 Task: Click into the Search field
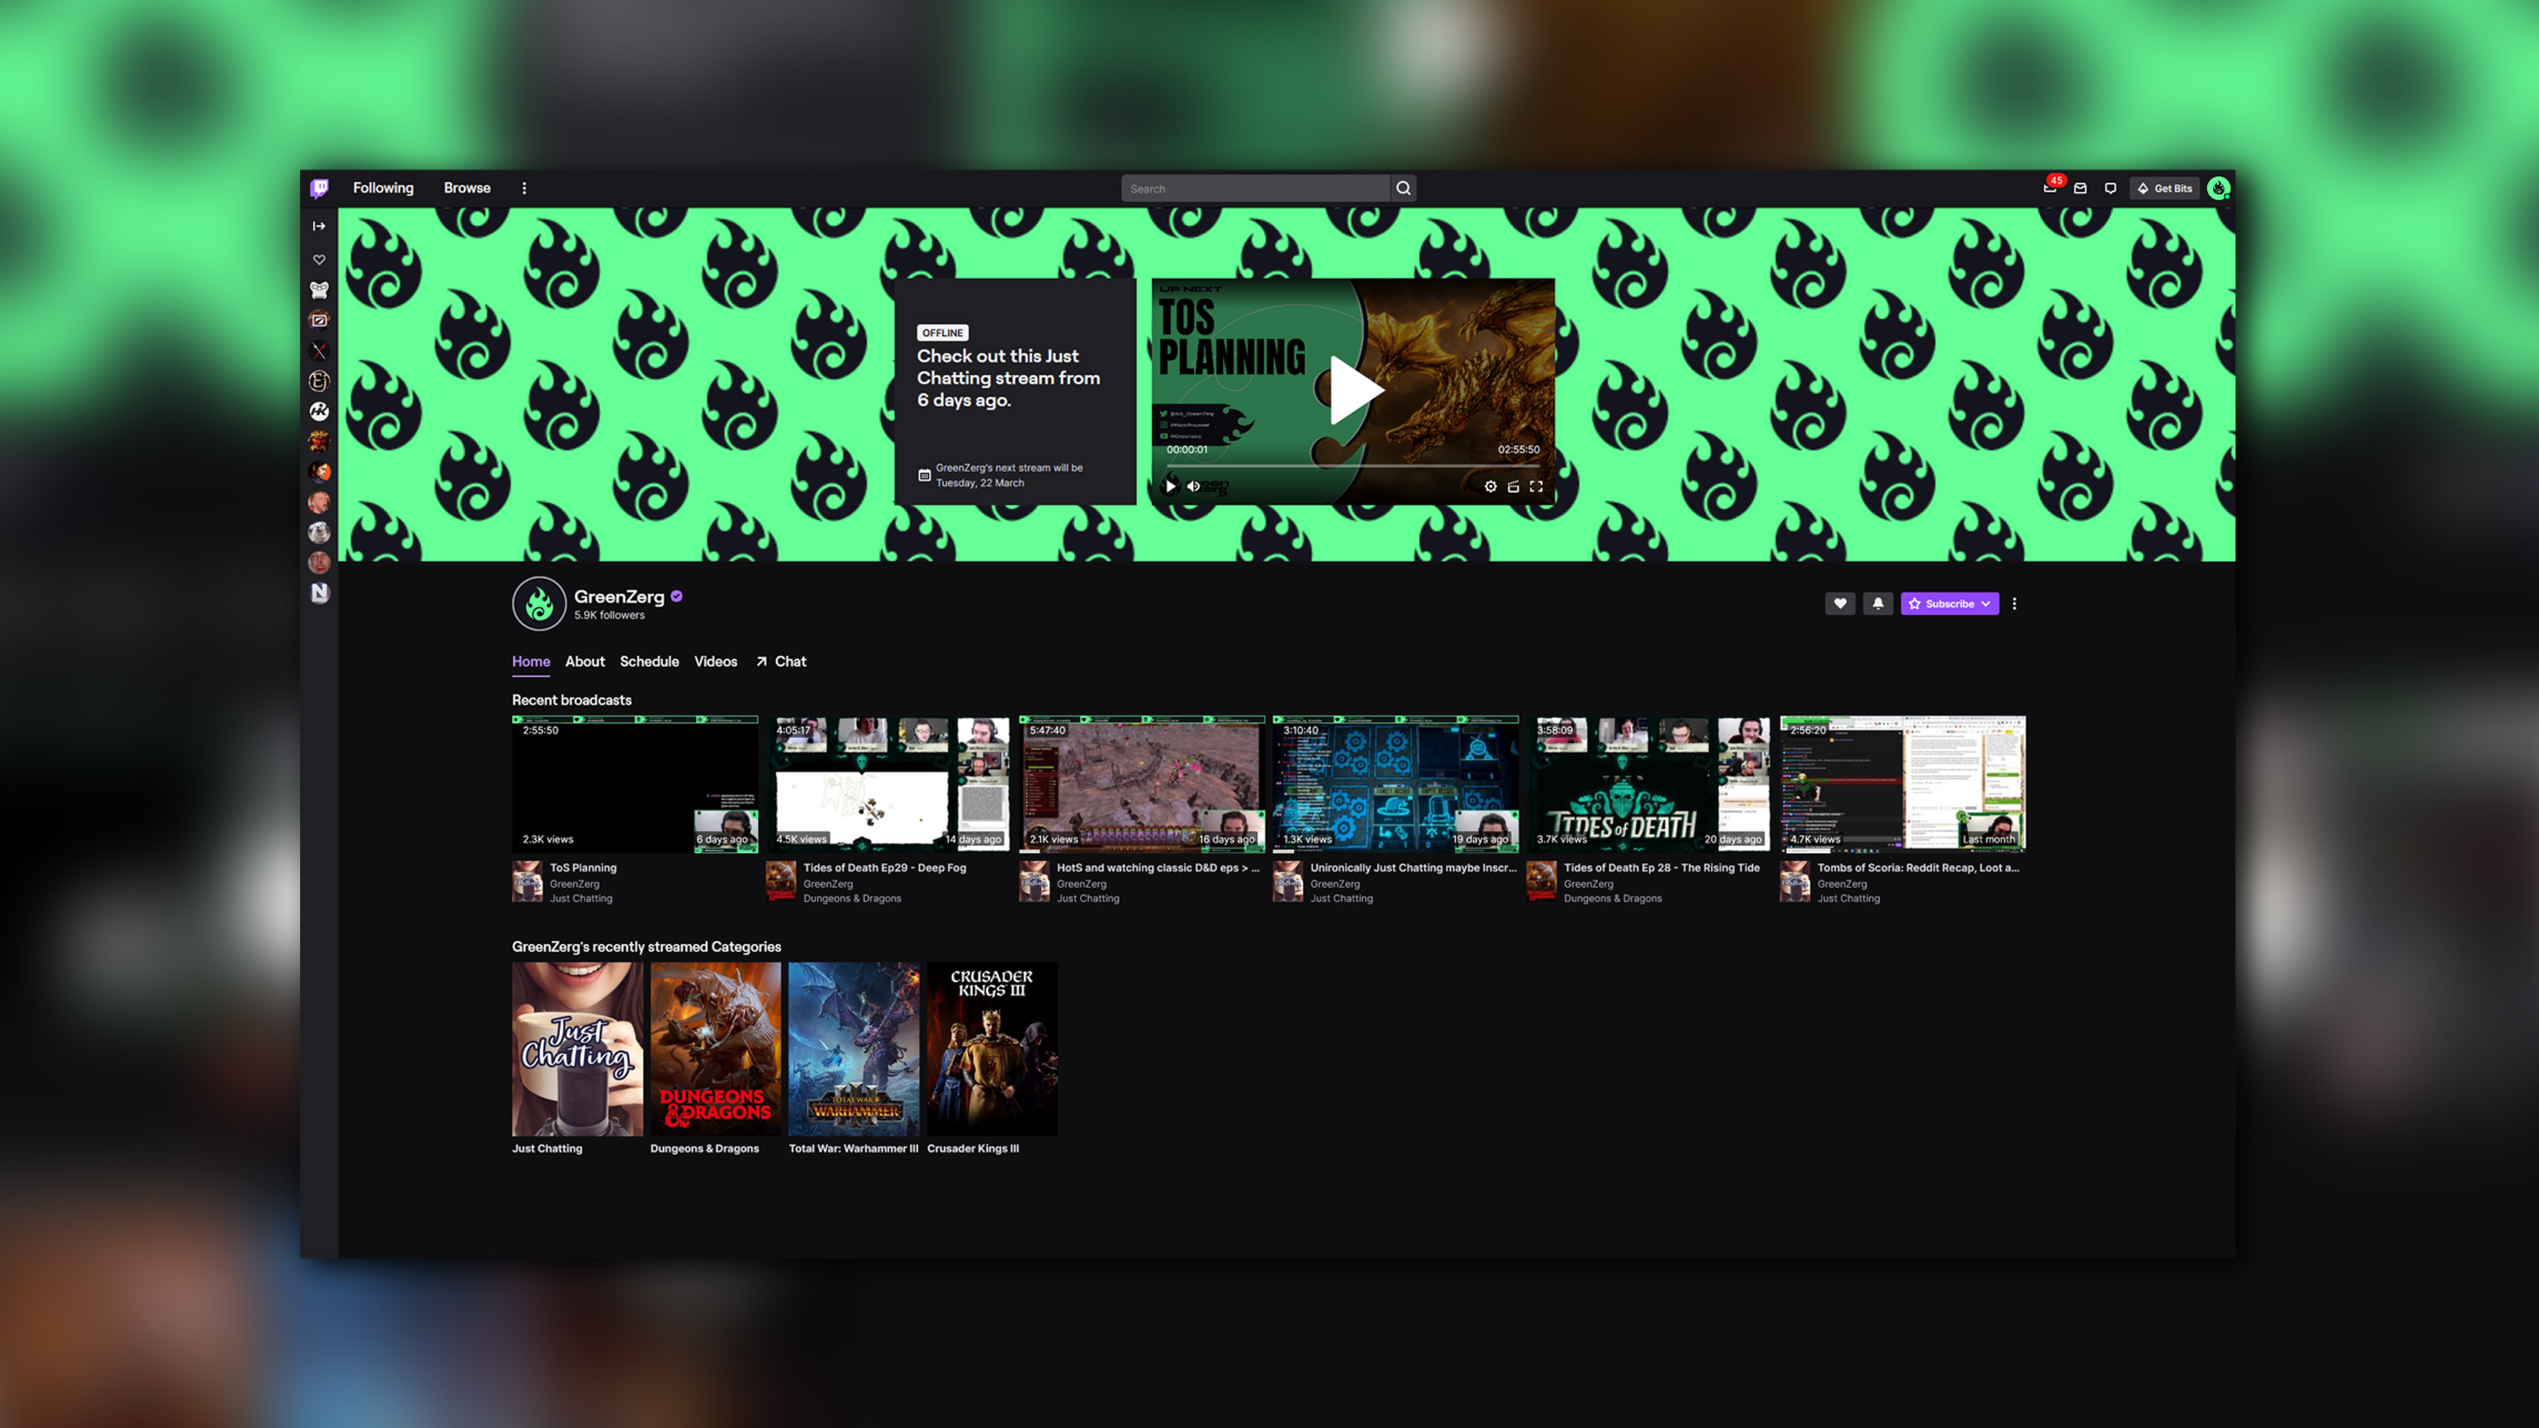[1256, 188]
